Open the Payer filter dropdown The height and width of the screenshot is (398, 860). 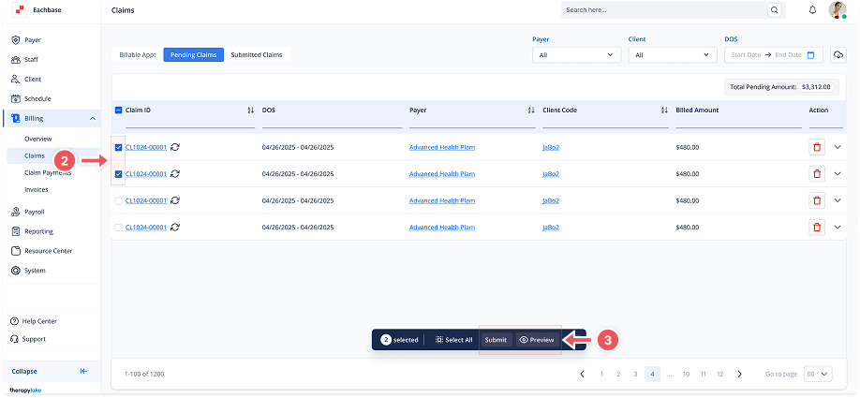(x=576, y=55)
